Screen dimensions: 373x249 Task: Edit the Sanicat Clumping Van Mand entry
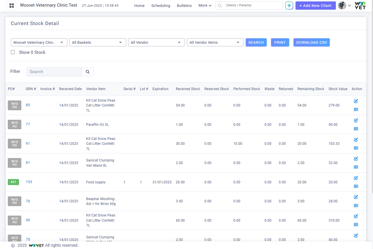coord(356,159)
